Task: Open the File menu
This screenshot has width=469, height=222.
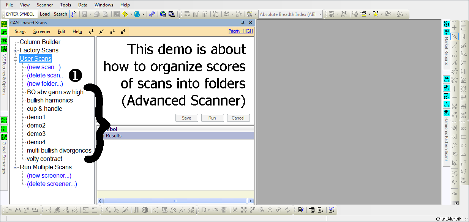Action: [x=9, y=5]
